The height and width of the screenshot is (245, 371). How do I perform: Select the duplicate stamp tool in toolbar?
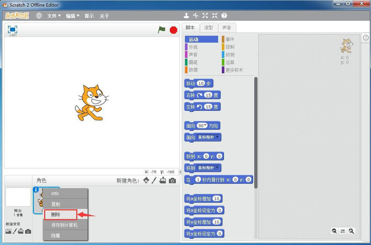(x=186, y=16)
